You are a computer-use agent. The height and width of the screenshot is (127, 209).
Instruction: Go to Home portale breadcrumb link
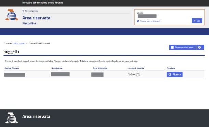pyautogui.click(x=19, y=43)
